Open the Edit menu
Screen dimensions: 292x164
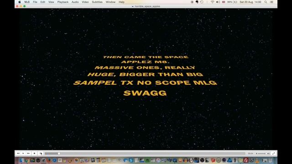coord(42,2)
